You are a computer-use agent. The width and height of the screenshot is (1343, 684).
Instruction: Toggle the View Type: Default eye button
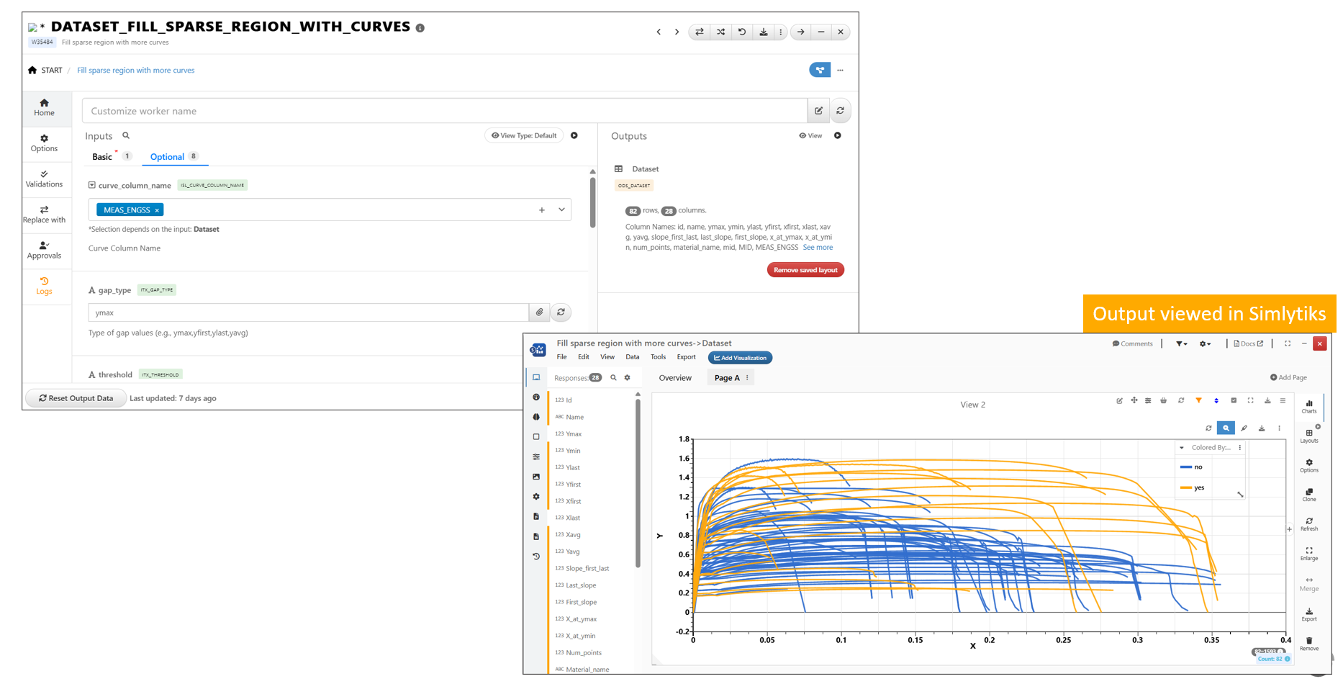tap(523, 135)
